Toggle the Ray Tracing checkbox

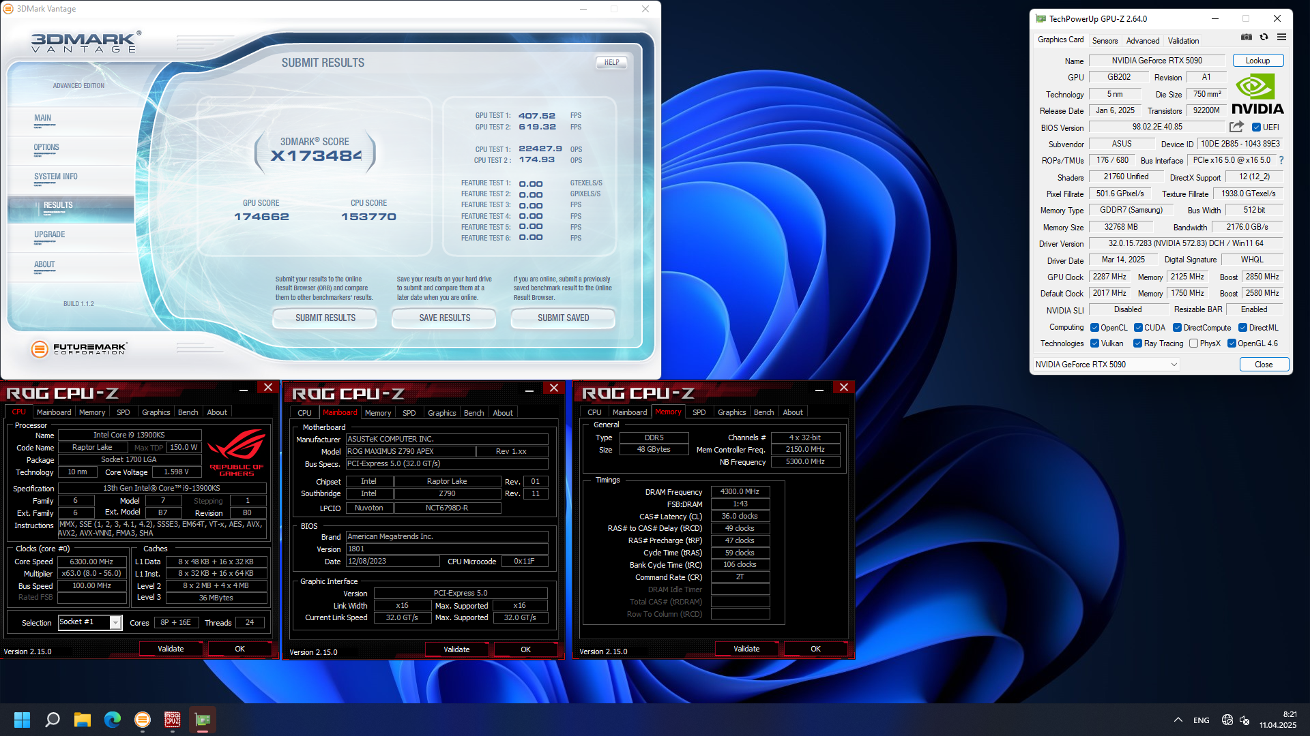1137,343
